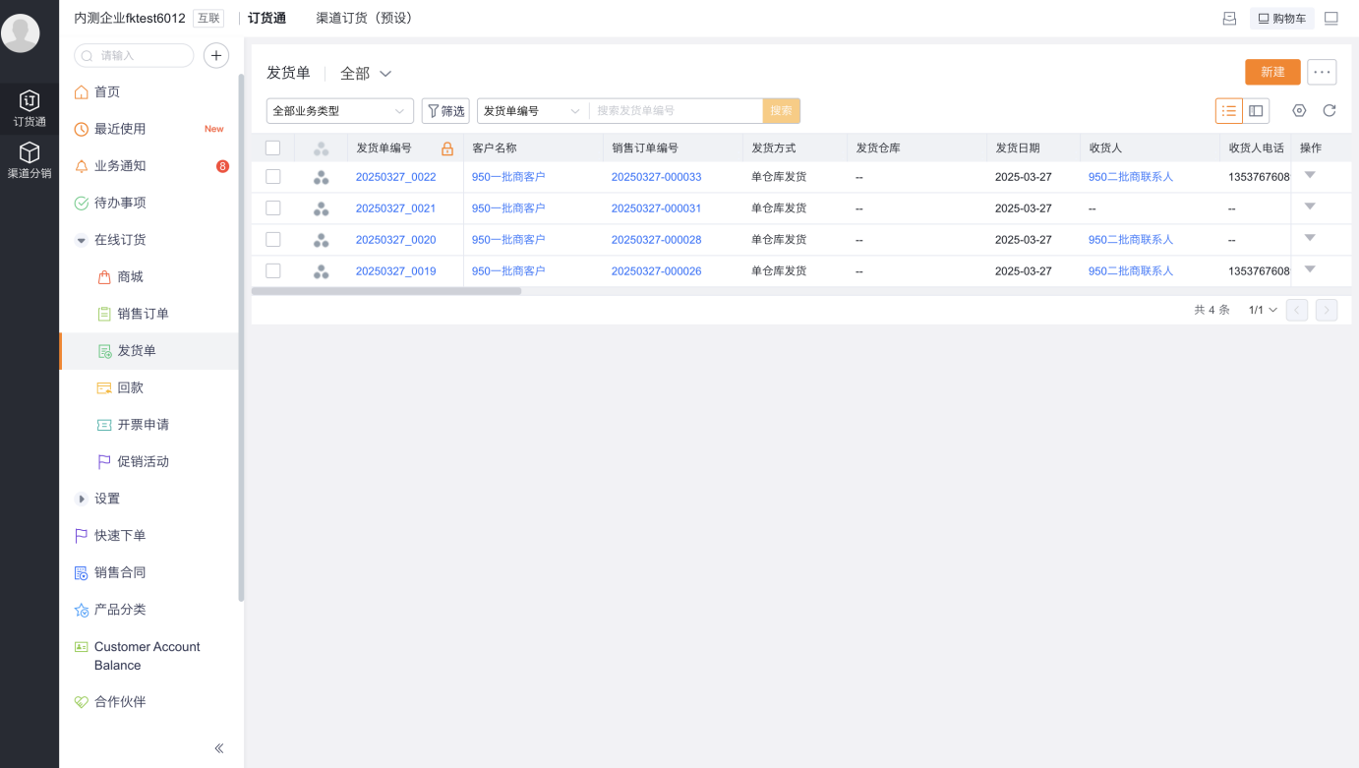Focus the 搜索发货单编号 search field
Image resolution: width=1359 pixels, height=768 pixels.
coord(676,111)
